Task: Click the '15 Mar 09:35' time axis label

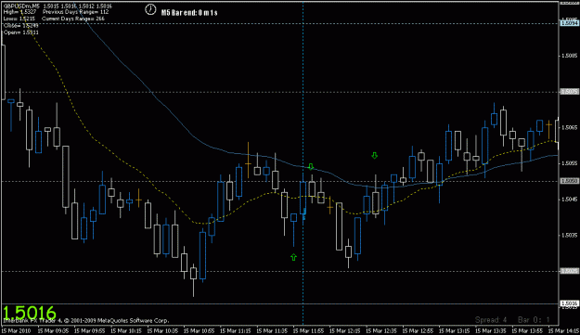Action: tap(53, 330)
